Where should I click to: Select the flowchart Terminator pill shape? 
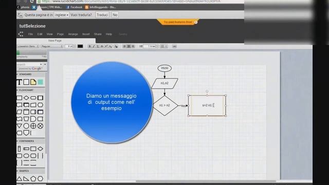pyautogui.click(x=33, y=98)
